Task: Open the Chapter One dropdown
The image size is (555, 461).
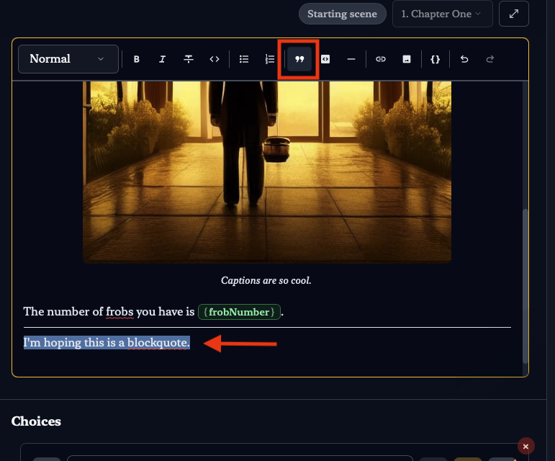Action: 442,14
